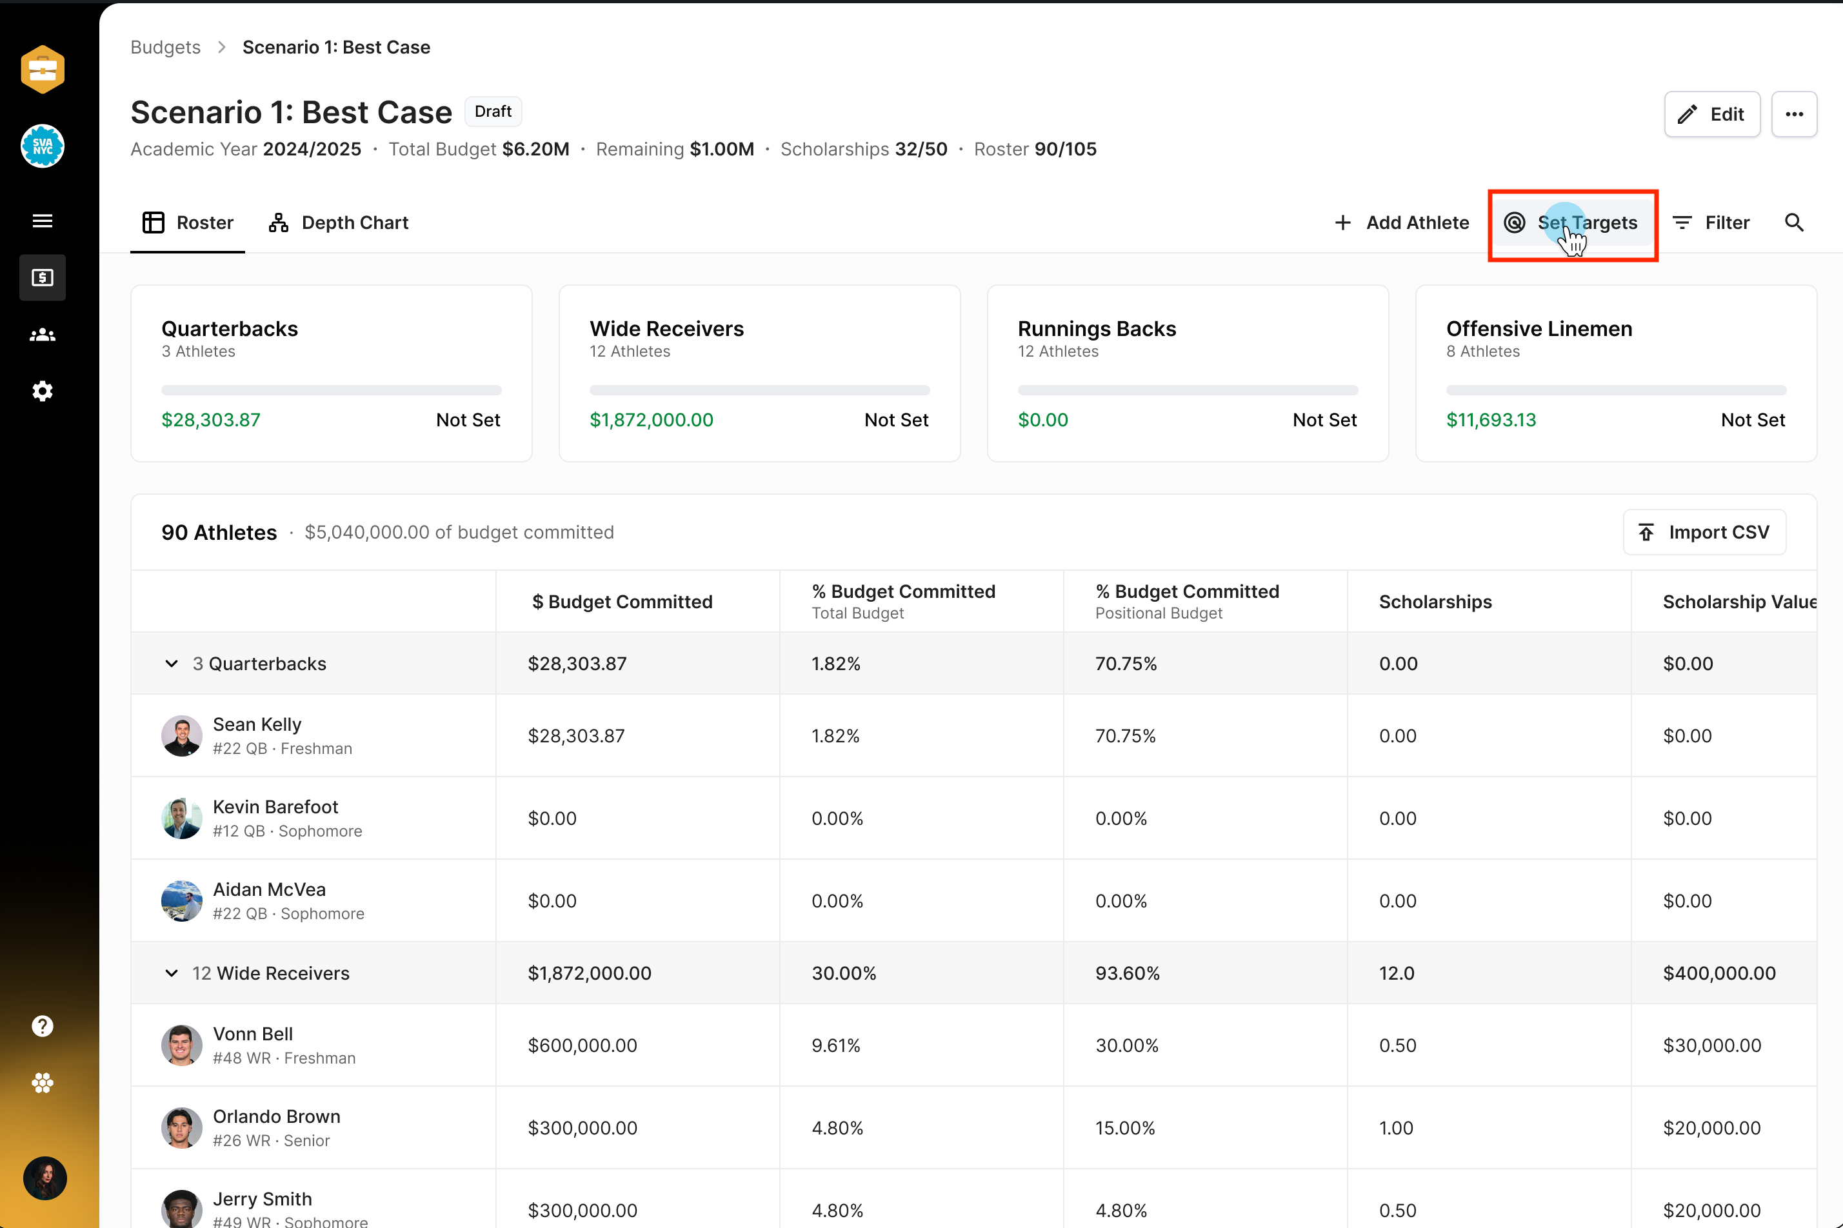Click the search magnifier icon
Image resolution: width=1843 pixels, height=1228 pixels.
coord(1794,223)
